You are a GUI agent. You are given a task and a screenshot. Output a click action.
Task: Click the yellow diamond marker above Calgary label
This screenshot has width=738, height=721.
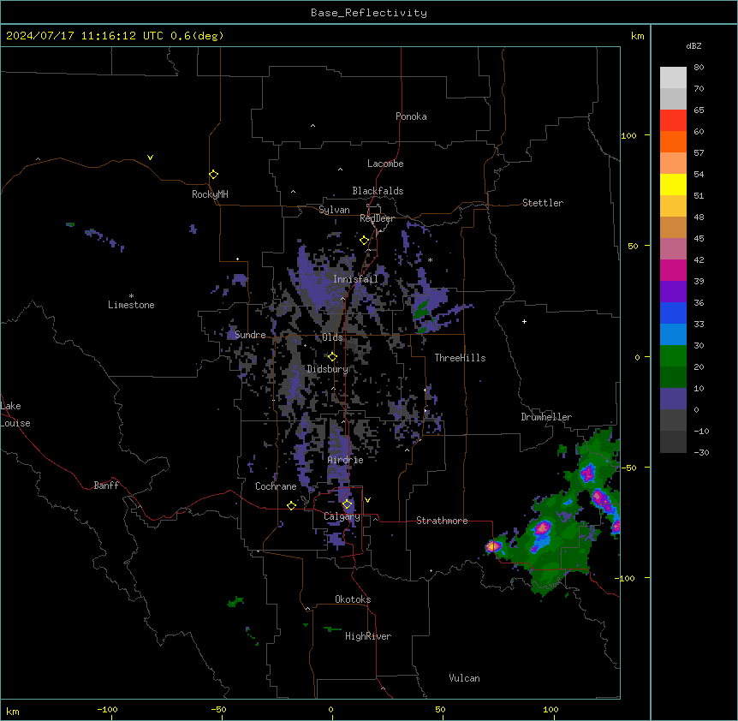tap(347, 504)
